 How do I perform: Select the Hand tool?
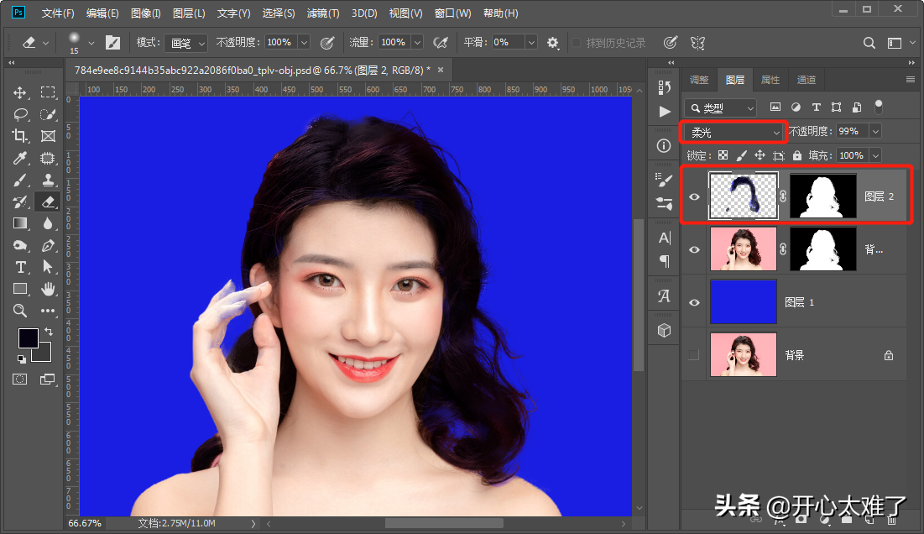point(48,289)
